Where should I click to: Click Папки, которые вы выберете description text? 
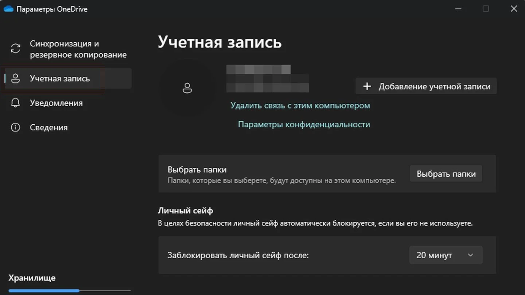tap(282, 180)
